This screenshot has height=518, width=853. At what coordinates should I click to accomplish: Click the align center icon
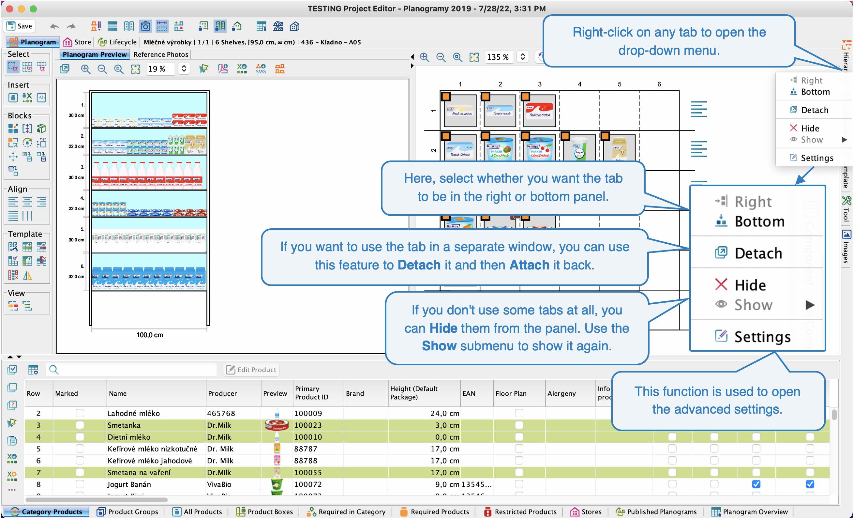(27, 202)
